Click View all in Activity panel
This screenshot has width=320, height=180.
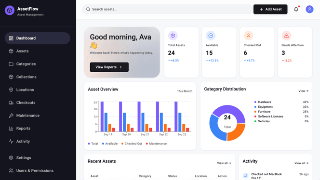[301, 163]
